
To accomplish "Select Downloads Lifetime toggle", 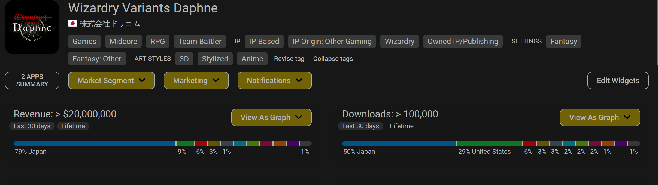I will click(x=402, y=126).
